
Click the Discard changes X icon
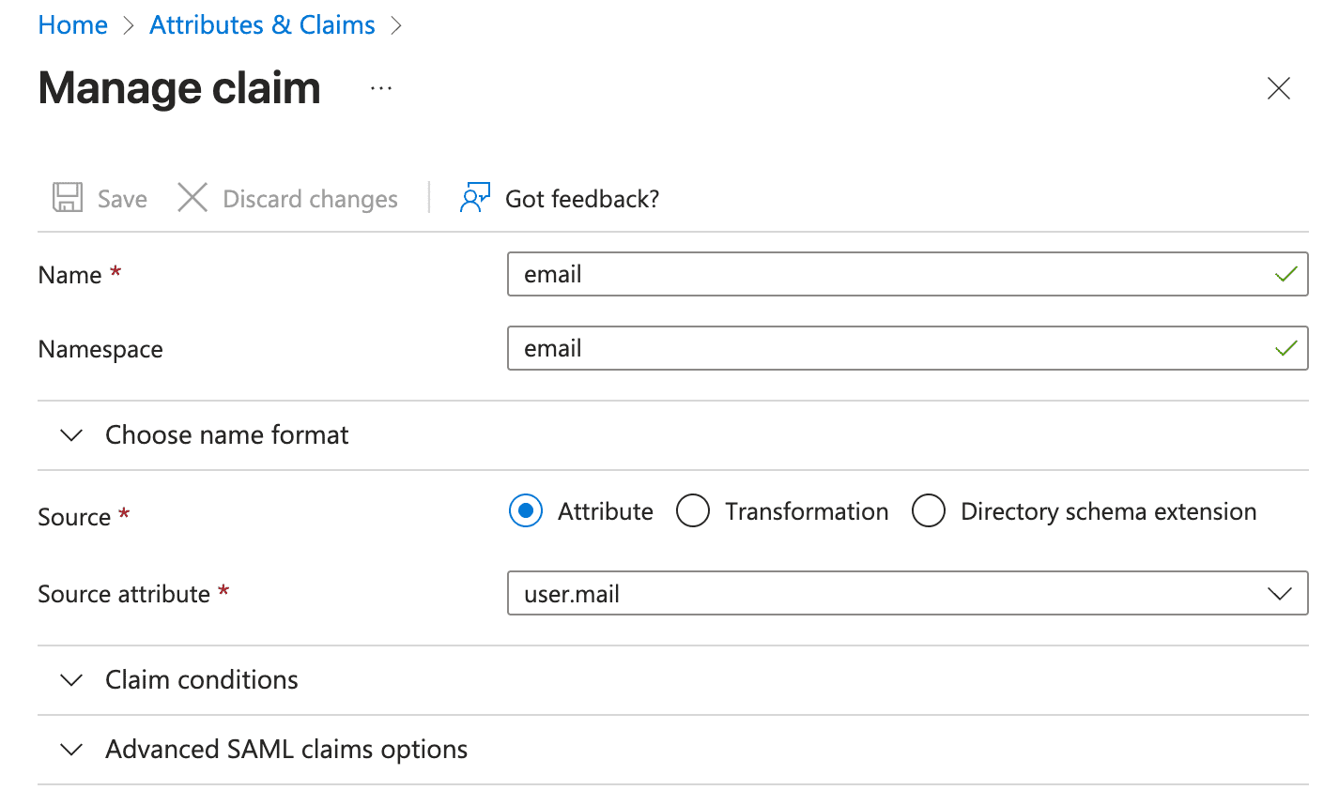[x=192, y=197]
